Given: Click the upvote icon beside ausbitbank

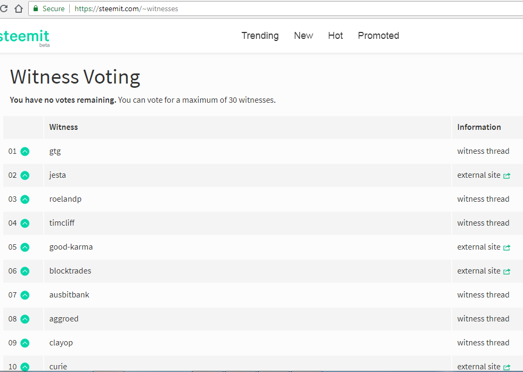Looking at the screenshot, I should pyautogui.click(x=24, y=295).
